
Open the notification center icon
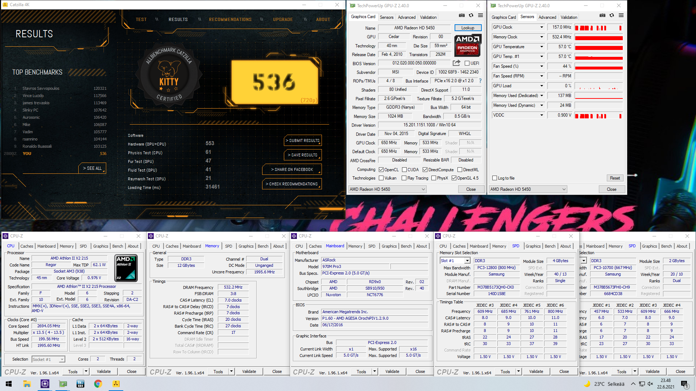click(684, 384)
